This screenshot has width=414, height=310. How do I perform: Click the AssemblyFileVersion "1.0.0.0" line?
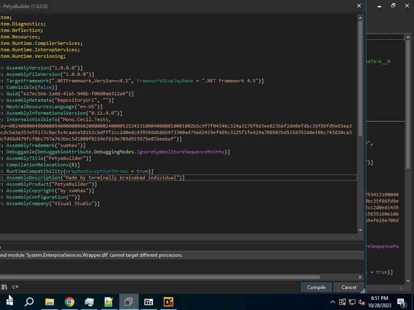click(x=47, y=74)
